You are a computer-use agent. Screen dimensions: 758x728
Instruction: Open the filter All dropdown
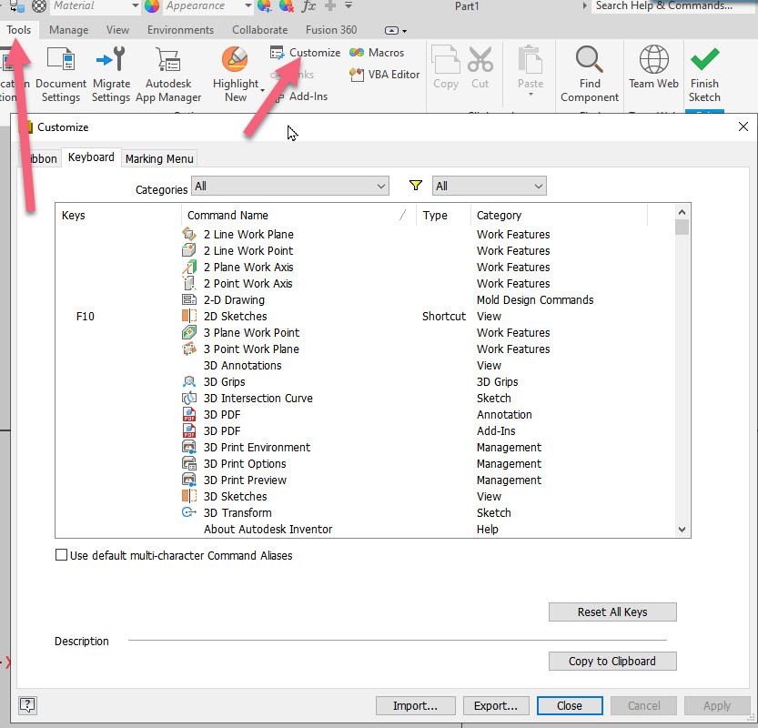[490, 187]
